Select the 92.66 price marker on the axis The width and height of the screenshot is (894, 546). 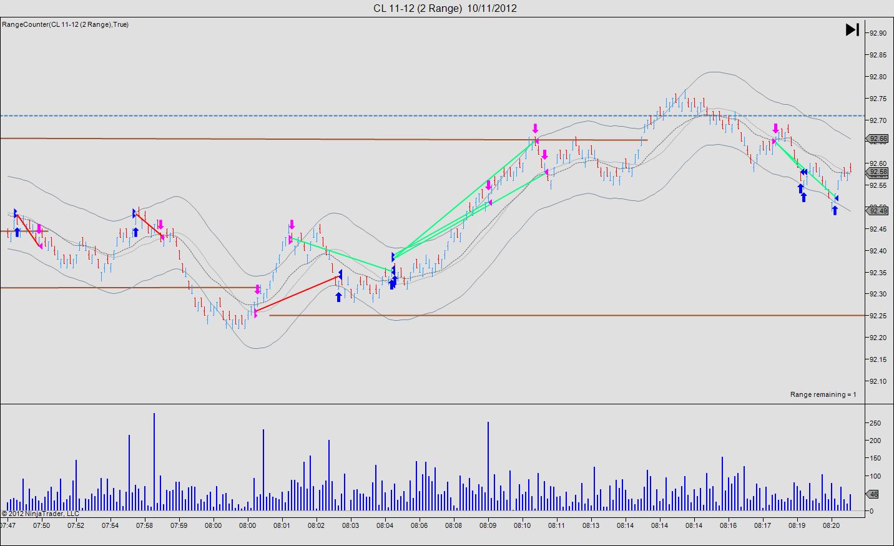(878, 139)
